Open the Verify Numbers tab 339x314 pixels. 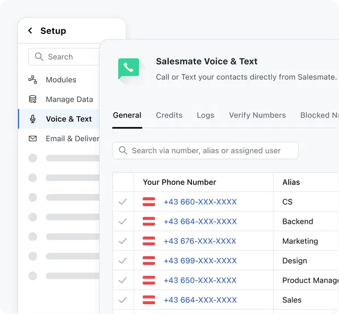point(258,115)
